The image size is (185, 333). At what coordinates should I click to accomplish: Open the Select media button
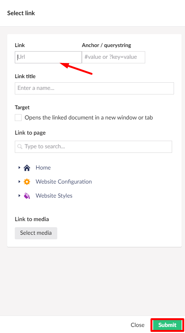[36, 233]
